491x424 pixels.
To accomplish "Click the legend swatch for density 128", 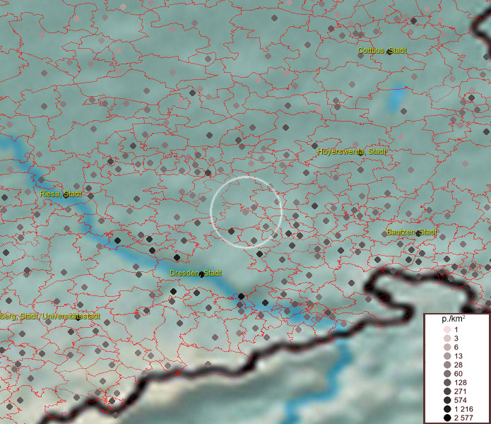I will coord(447,382).
